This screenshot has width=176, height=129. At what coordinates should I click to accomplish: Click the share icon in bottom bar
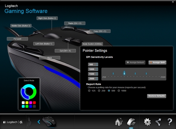click(x=158, y=122)
